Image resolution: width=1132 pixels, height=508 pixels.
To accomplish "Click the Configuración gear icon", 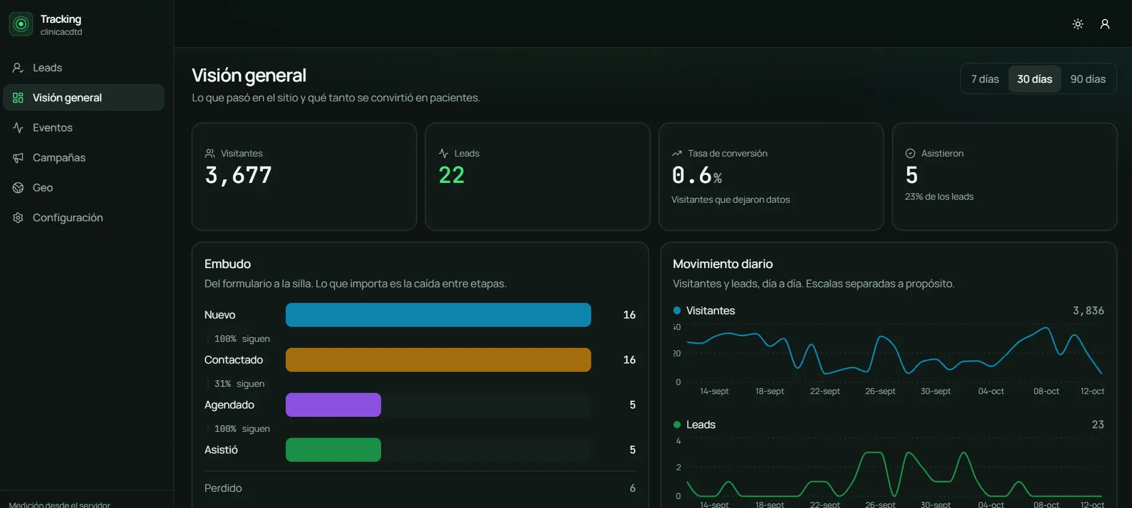I will pyautogui.click(x=18, y=218).
